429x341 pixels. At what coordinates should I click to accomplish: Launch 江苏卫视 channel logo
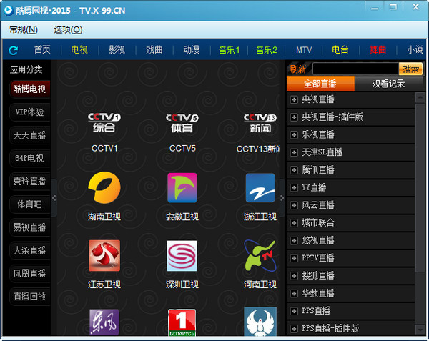click(104, 255)
